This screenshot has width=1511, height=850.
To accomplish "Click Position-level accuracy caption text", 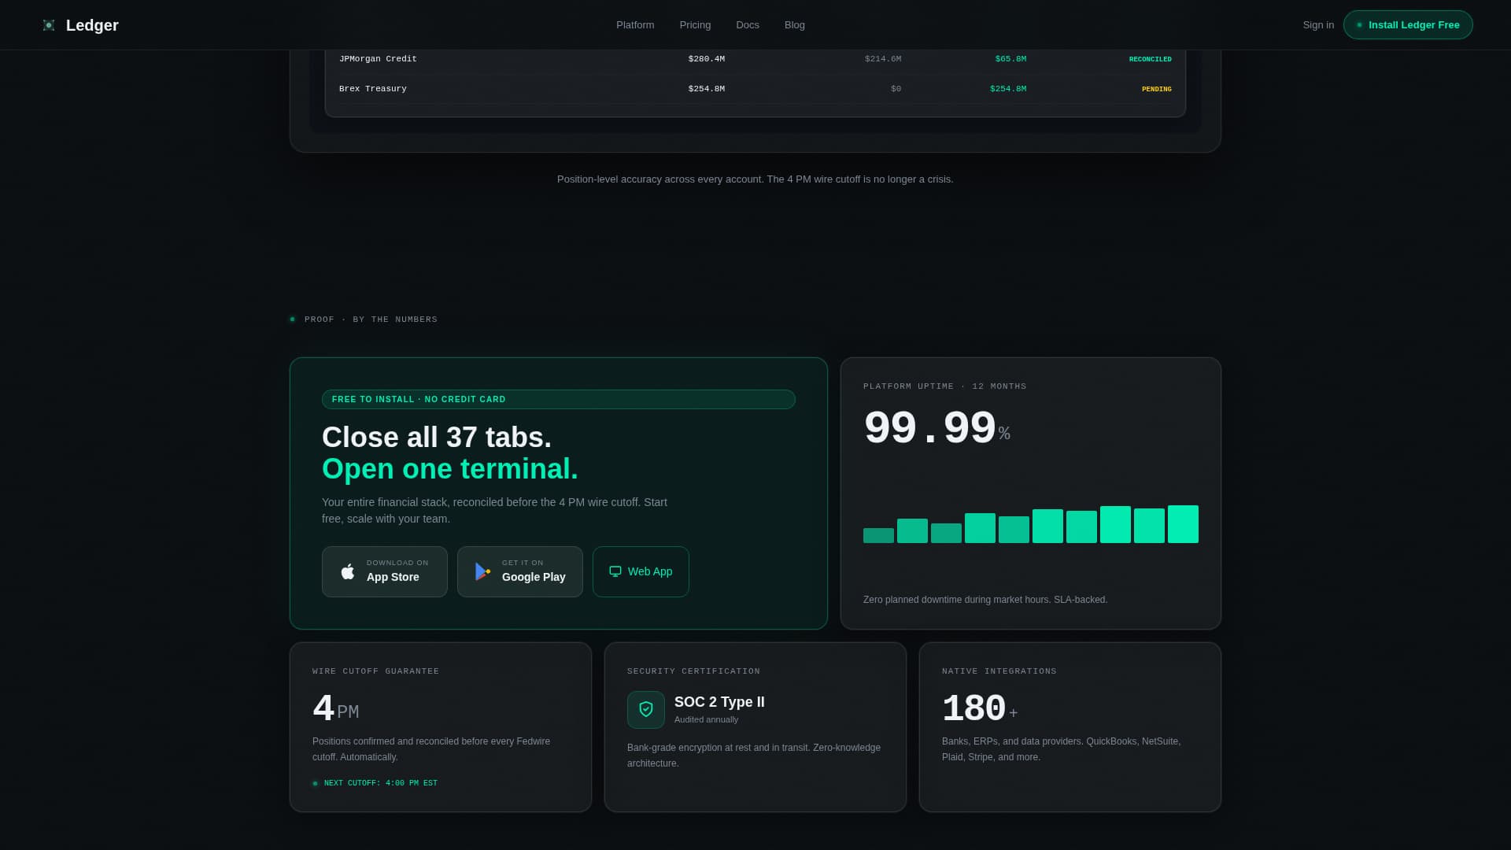I will coord(755,179).
